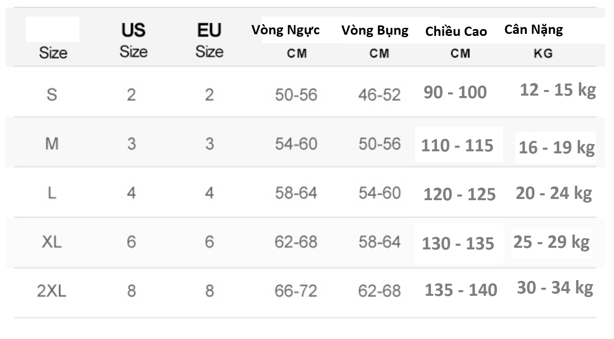Screen dimensions: 614x339
Task: Select the Vòng Bụng column header
Action: click(375, 31)
